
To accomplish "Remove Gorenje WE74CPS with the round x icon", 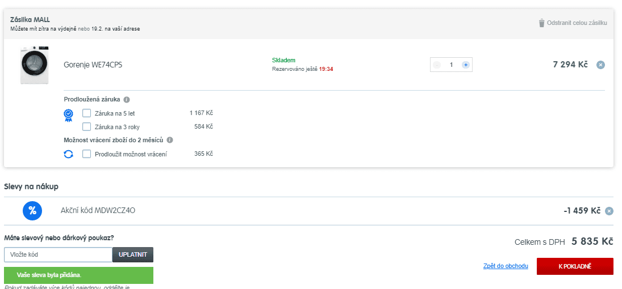I will pos(600,65).
